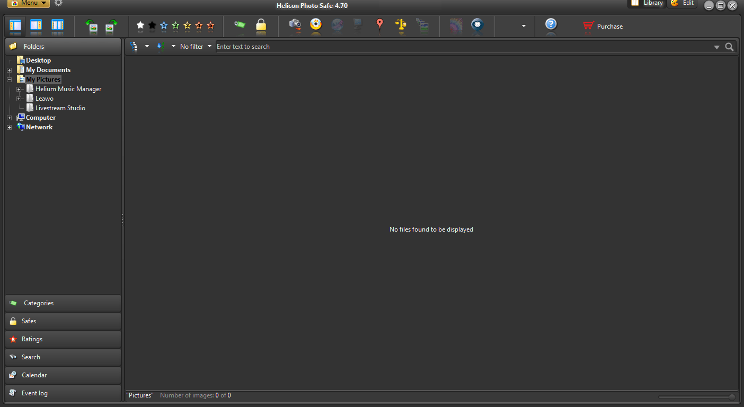
Task: Select Computer in the folder tree
Action: click(x=41, y=118)
